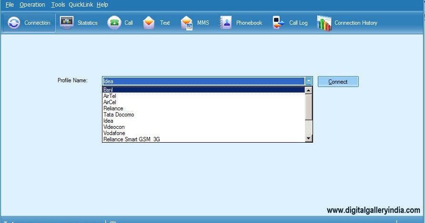This screenshot has width=425, height=223.
Task: Select Bsnl profile from list
Action: tap(203, 89)
